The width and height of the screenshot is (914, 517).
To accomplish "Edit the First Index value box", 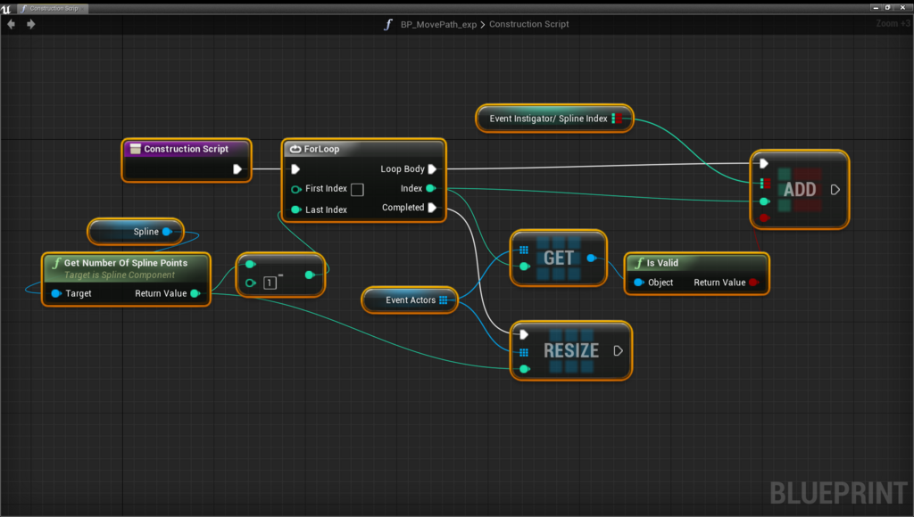I will (357, 190).
